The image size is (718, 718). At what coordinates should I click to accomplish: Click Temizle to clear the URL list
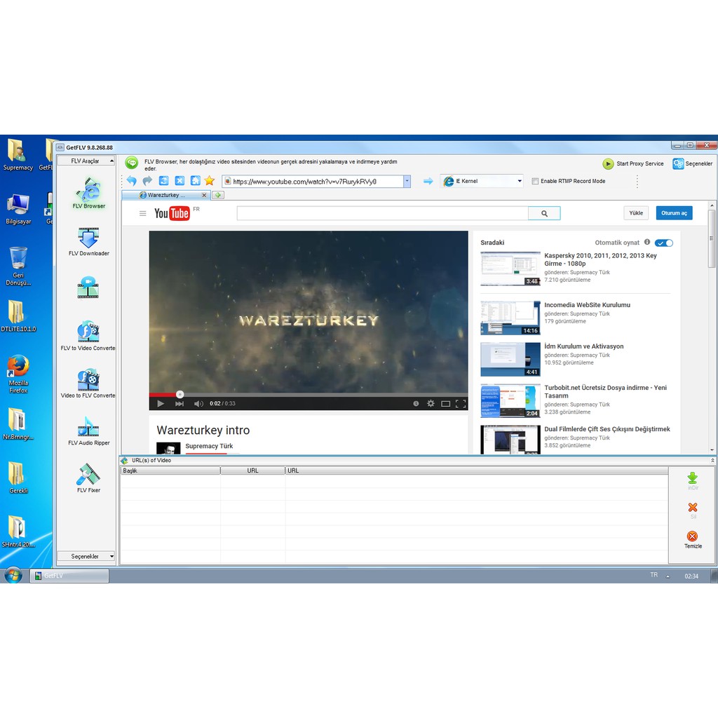tap(693, 539)
